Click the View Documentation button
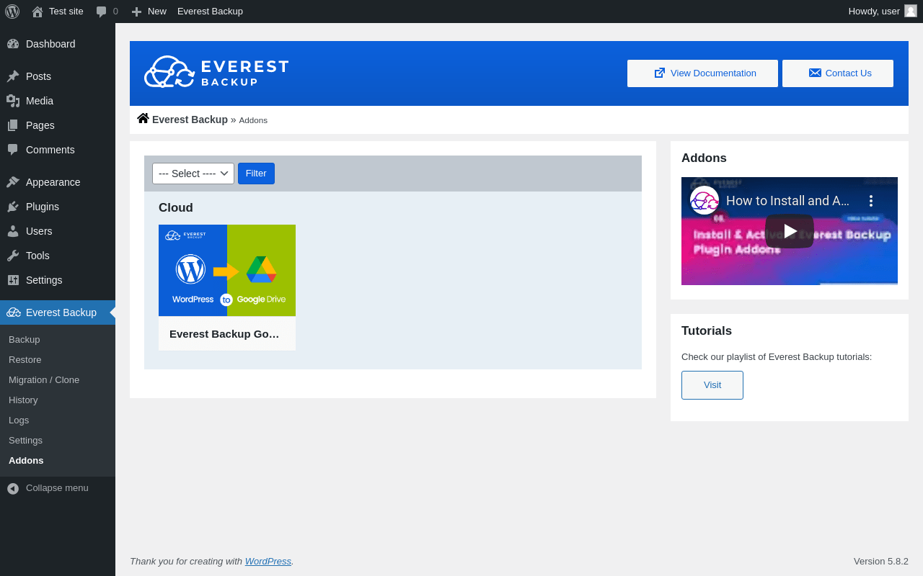923x576 pixels. (x=702, y=73)
